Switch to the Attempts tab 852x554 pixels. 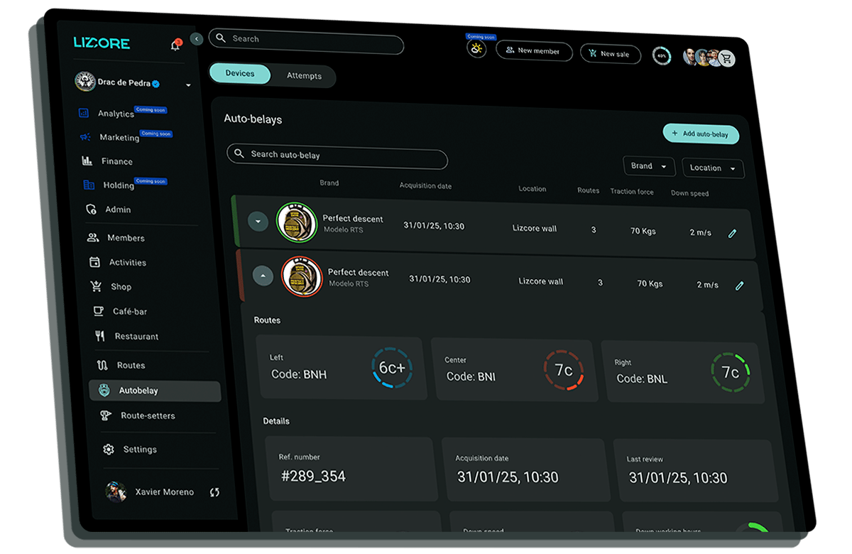(x=304, y=76)
